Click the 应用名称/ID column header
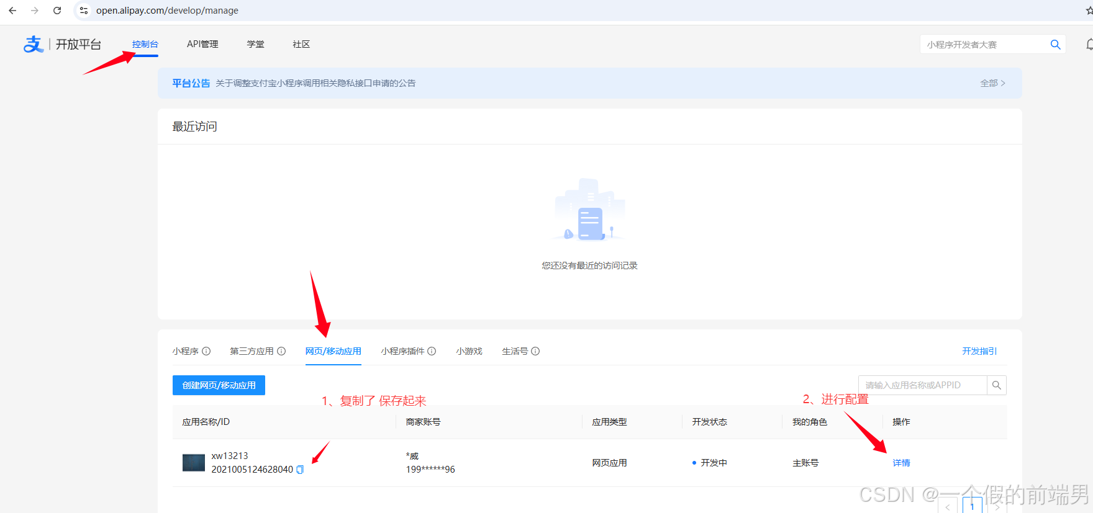Screen dimensions: 1093x513 coord(206,422)
